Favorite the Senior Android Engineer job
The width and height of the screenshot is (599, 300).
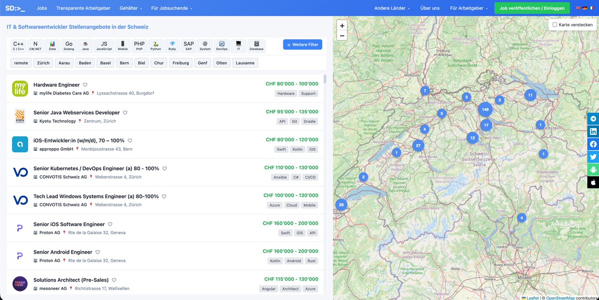[x=97, y=252]
